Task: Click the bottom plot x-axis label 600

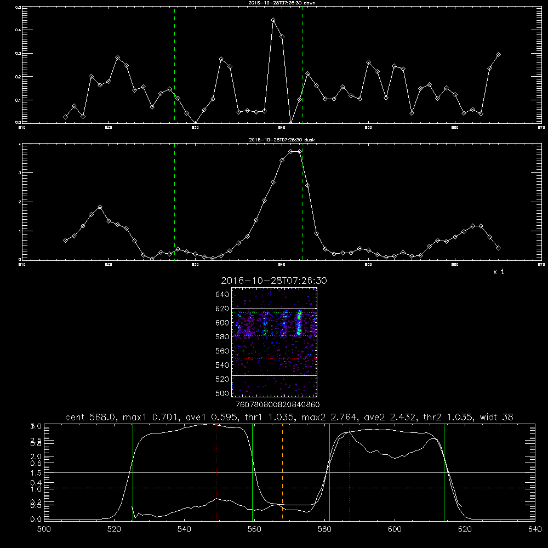Action: coord(395,529)
